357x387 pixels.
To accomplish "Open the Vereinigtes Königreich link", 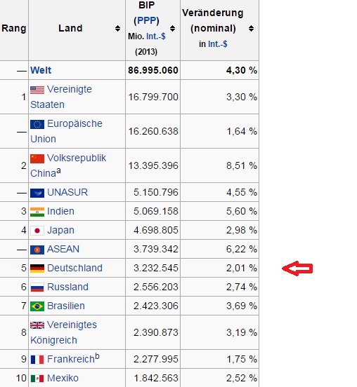I will point(63,333).
